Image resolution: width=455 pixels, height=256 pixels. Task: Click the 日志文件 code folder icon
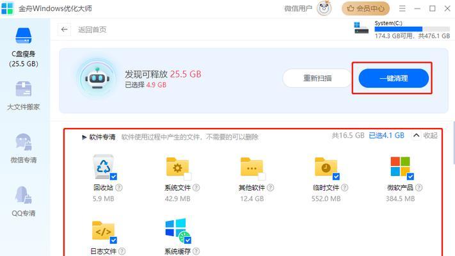point(103,231)
